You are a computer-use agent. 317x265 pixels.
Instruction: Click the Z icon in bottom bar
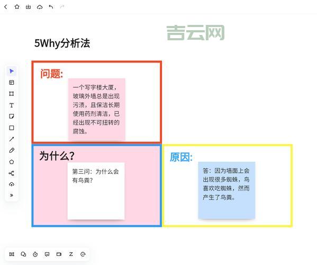tap(71, 254)
